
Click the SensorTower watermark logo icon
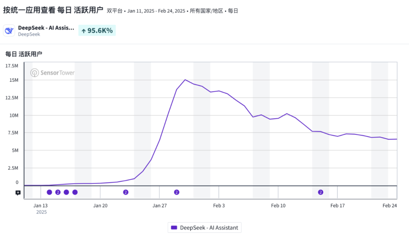pyautogui.click(x=34, y=73)
